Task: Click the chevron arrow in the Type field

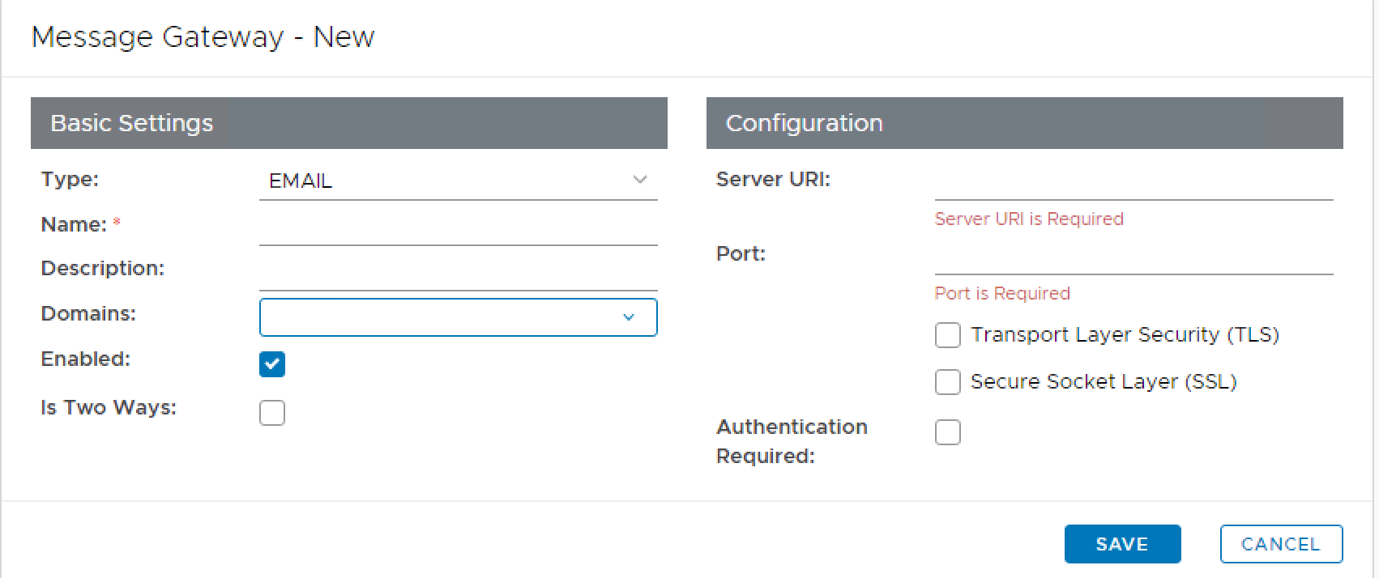Action: 639,180
